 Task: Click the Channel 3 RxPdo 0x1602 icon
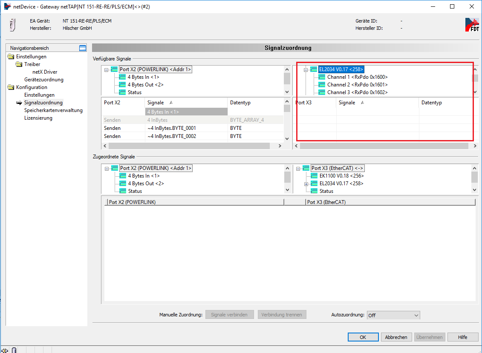pos(322,92)
